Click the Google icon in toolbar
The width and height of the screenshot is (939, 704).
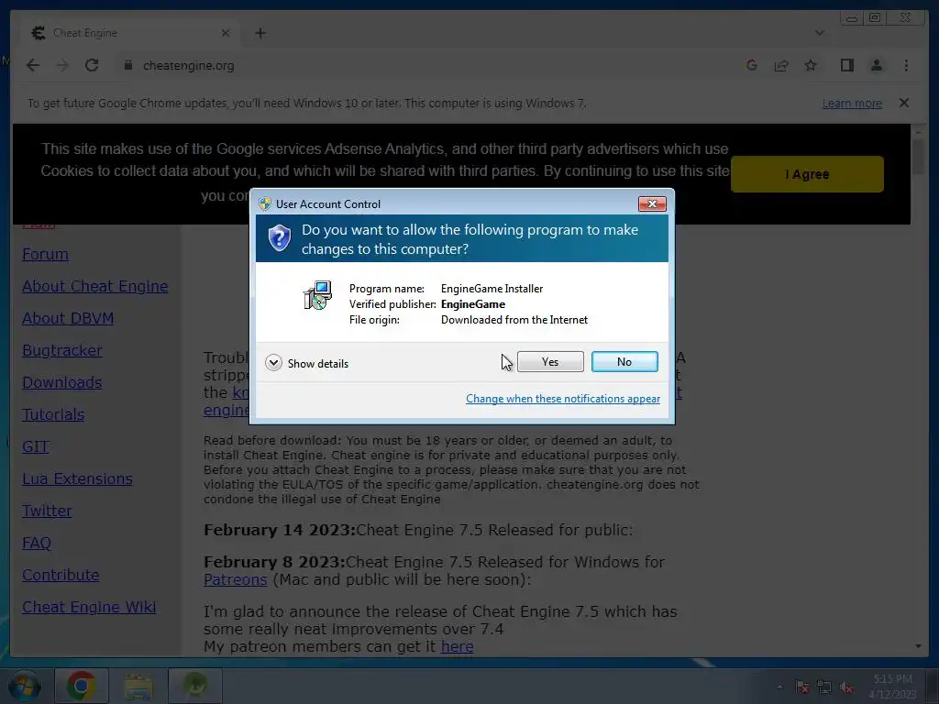pyautogui.click(x=752, y=65)
